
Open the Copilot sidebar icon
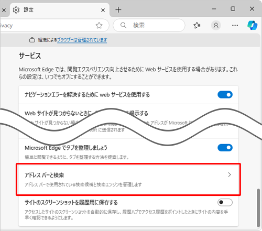point(253,25)
